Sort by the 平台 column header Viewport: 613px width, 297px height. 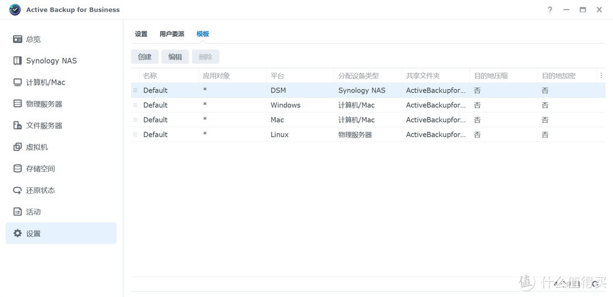tap(278, 76)
